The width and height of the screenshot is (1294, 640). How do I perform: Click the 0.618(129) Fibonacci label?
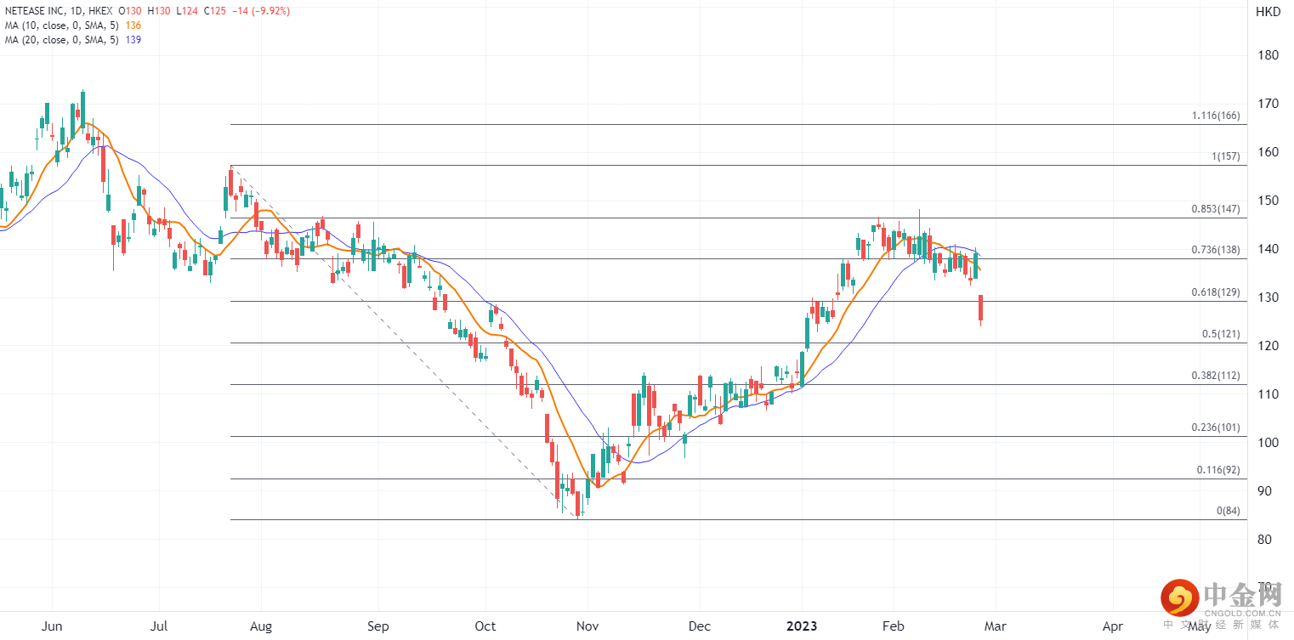pos(1217,292)
